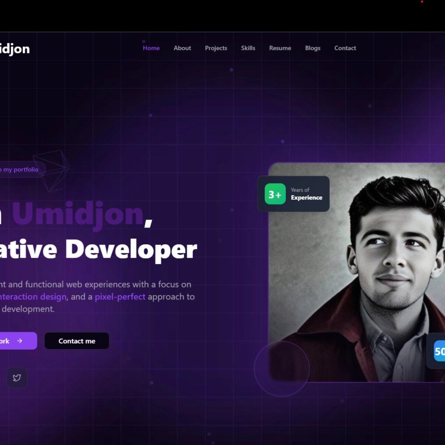Open the Home nav item

point(151,48)
